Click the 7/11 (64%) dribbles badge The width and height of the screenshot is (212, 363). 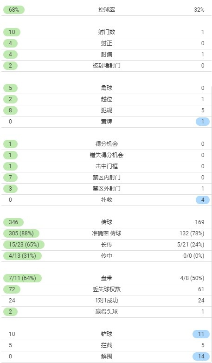[22, 278]
